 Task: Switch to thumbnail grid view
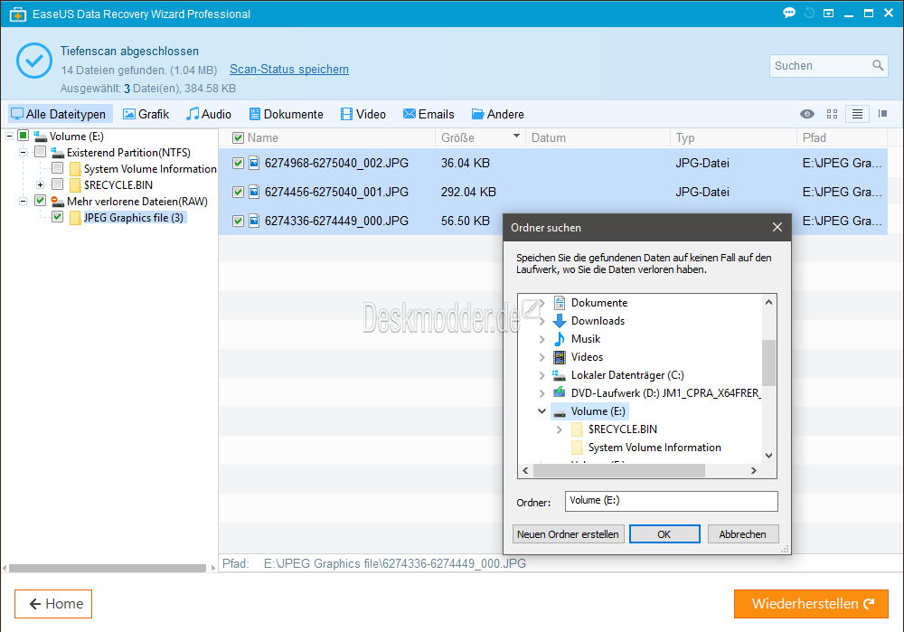[x=832, y=114]
